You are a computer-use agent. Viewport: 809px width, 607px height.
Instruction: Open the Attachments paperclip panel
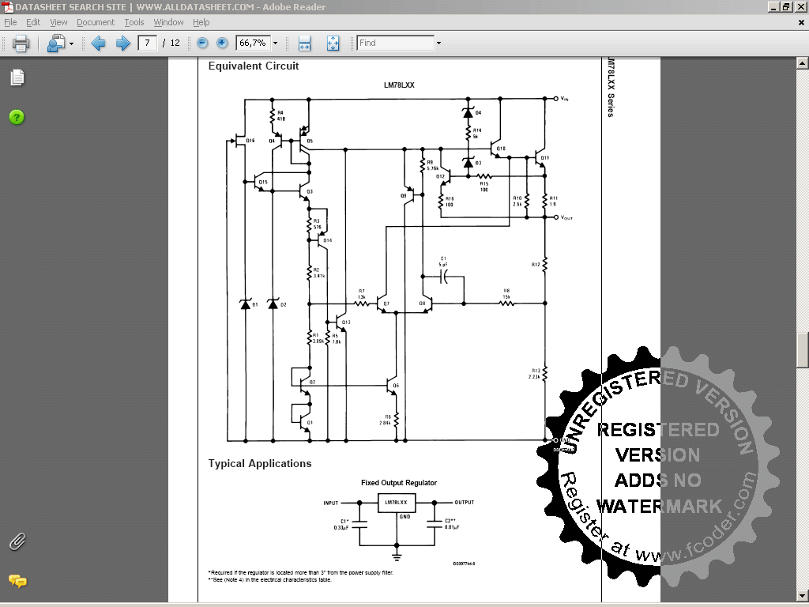tap(17, 541)
